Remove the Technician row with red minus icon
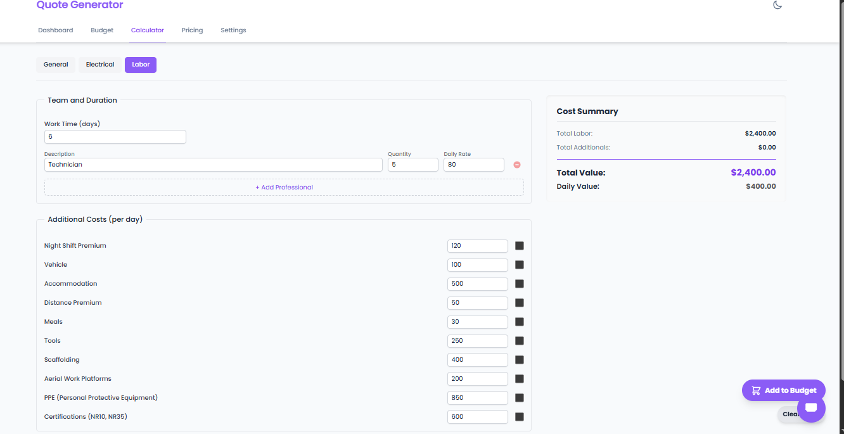The image size is (844, 434). [517, 165]
